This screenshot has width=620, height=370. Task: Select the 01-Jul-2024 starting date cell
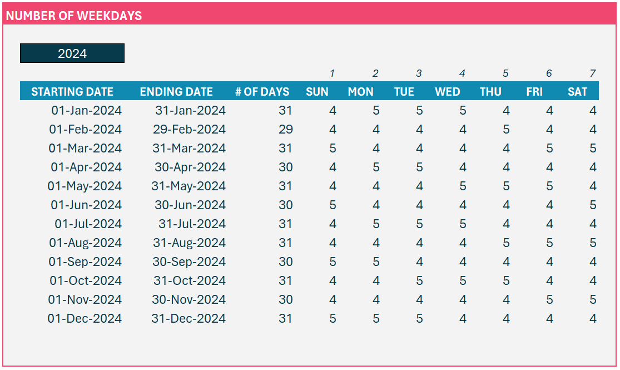[88, 224]
